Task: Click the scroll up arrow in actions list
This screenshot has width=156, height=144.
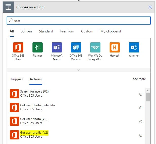Action: 148,91
